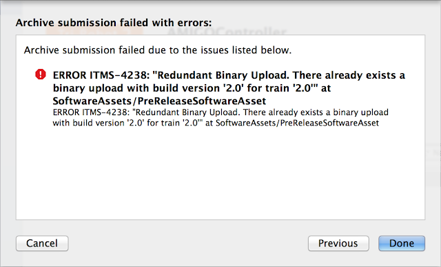Screen dimensions: 441x267
Task: Click 'binary upload' at end of first detail line
Action: [x=361, y=112]
